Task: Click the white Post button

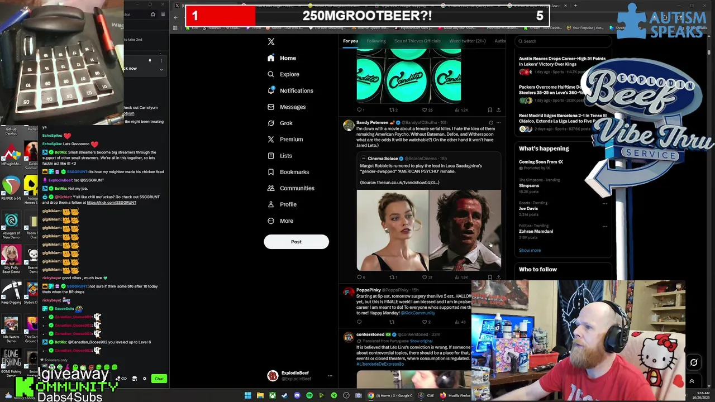Action: pyautogui.click(x=296, y=242)
